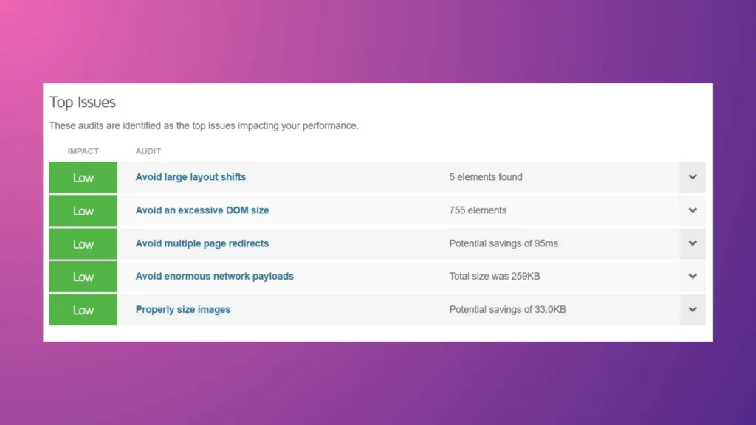The width and height of the screenshot is (756, 425).
Task: Select the Top Issues heading
Action: [82, 102]
